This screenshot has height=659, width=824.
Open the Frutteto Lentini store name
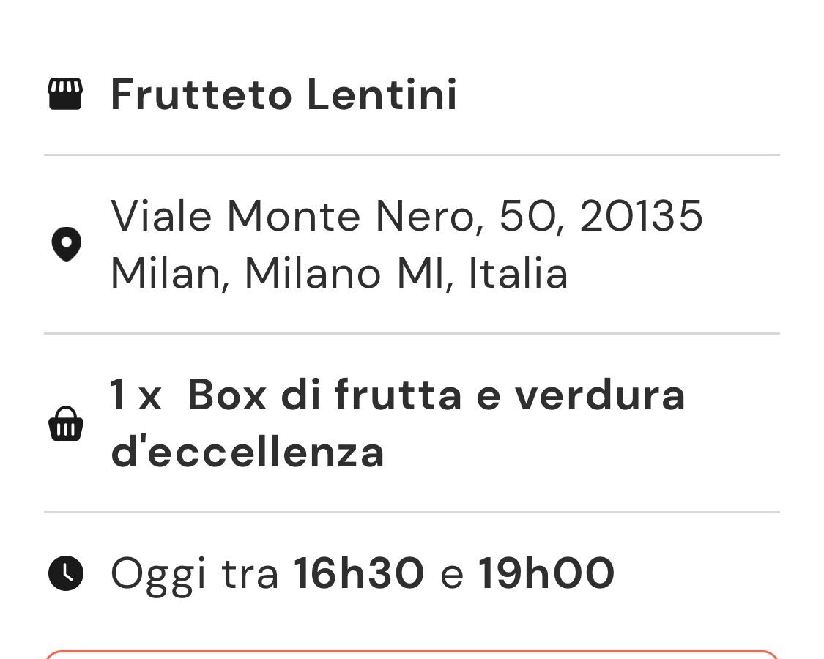[283, 94]
